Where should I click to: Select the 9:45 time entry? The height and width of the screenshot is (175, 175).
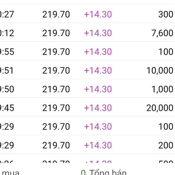[x=7, y=108]
